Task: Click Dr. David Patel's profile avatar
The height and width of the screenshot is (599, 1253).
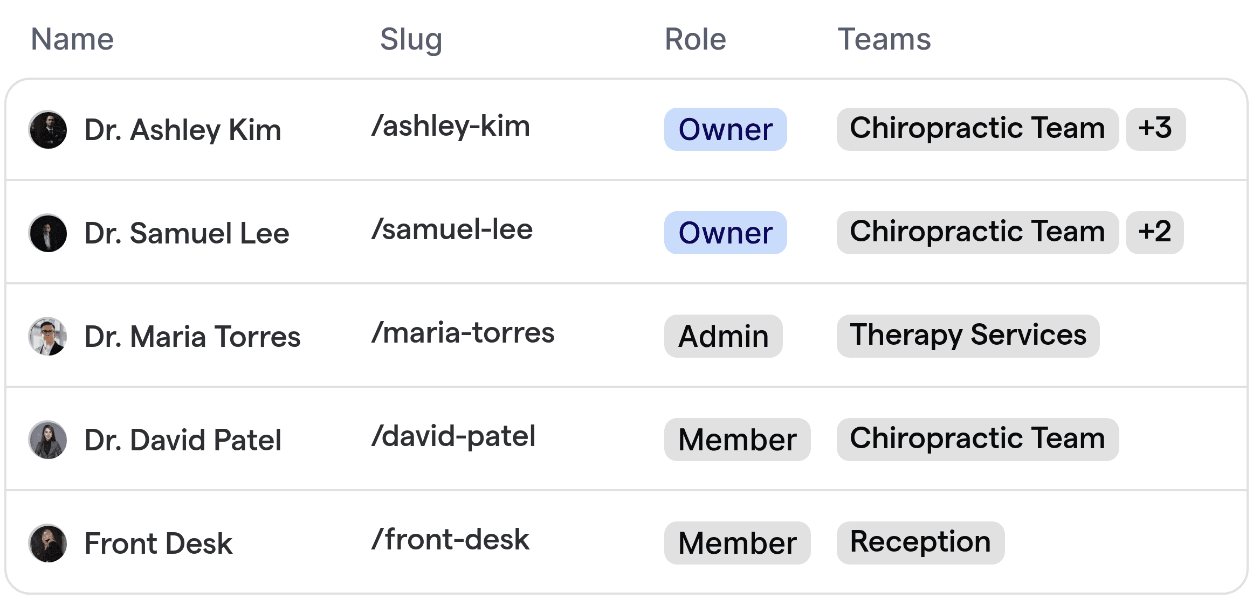Action: point(47,440)
